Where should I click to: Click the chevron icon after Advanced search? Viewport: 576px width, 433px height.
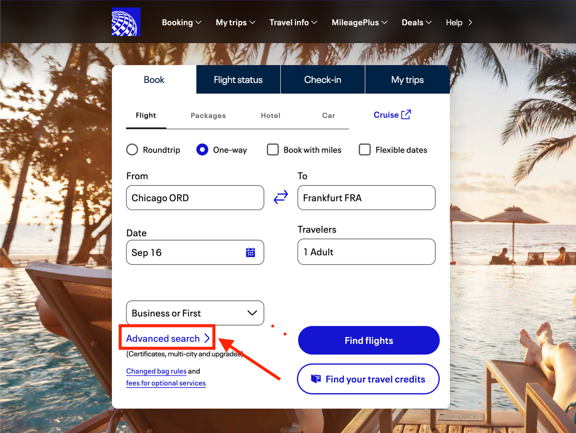(x=208, y=338)
